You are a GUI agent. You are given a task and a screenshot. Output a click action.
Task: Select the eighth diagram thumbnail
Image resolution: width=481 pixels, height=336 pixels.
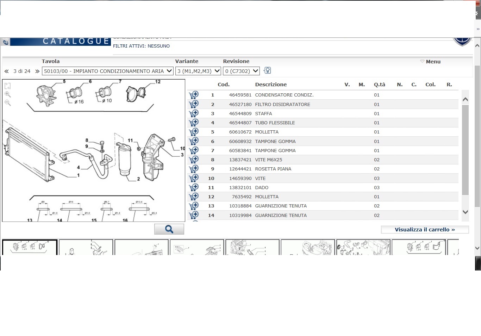coord(419,247)
